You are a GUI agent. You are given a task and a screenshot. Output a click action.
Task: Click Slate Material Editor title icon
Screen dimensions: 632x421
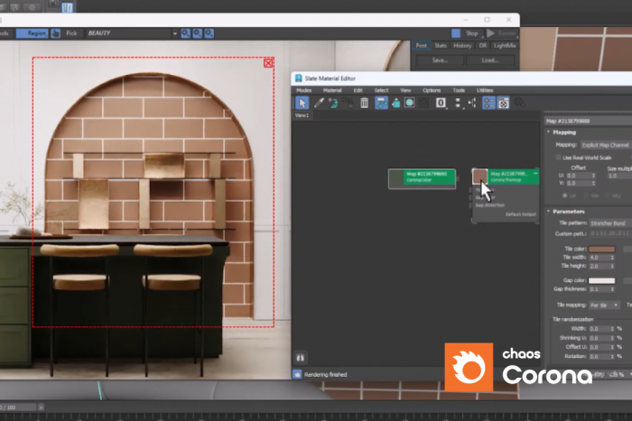pos(299,78)
